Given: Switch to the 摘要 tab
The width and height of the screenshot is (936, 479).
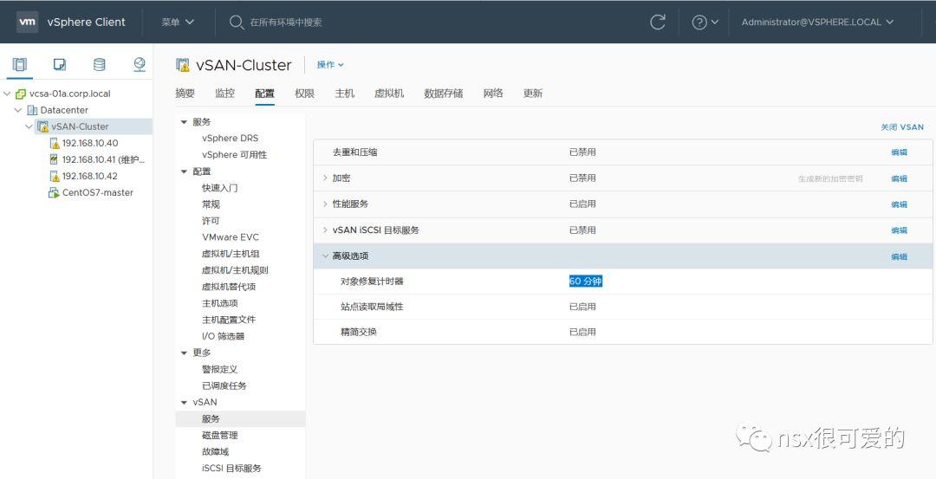Looking at the screenshot, I should [185, 93].
